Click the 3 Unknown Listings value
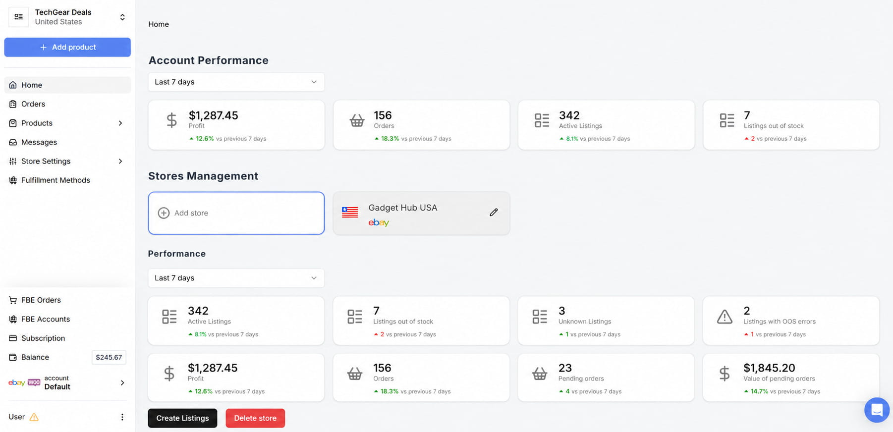Viewport: 893px width, 432px height. click(561, 311)
